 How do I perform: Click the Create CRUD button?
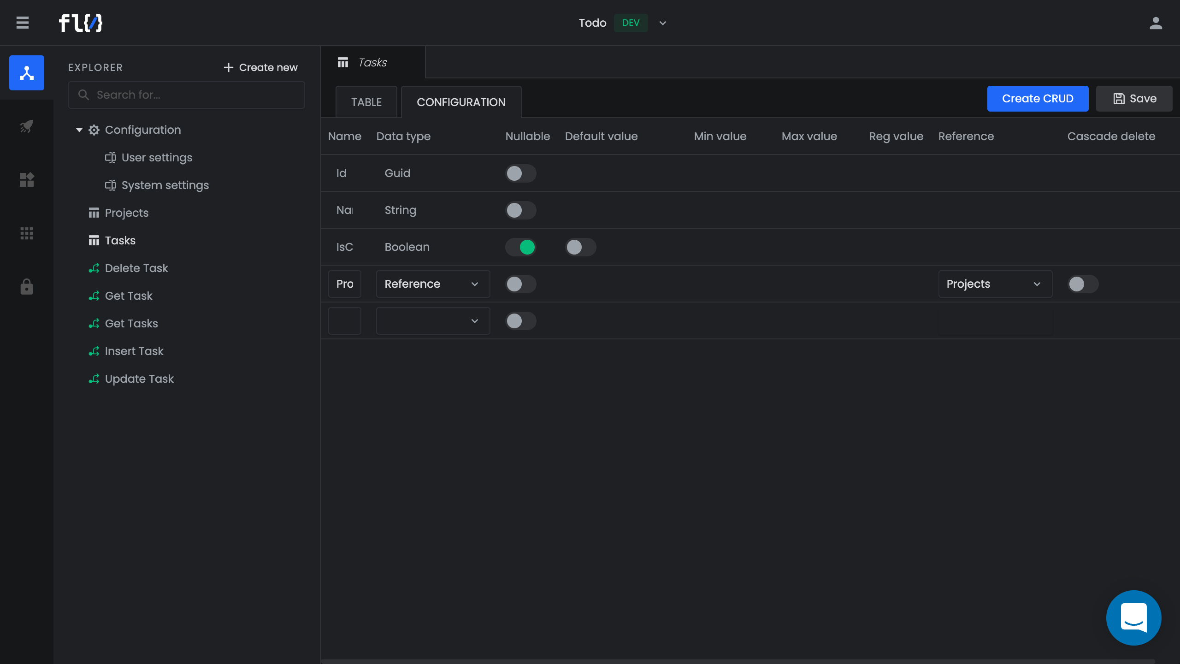click(x=1038, y=99)
